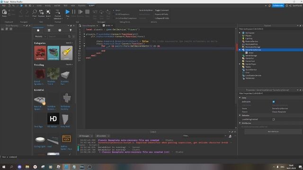Open the Models dropdown in Toolbox
Viewport: 303px width, 170px height.
[40, 36]
